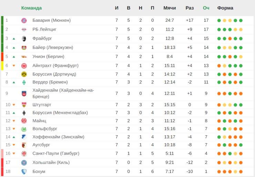Click the RB Leipzig club crest
The image size is (255, 177).
(24, 29)
